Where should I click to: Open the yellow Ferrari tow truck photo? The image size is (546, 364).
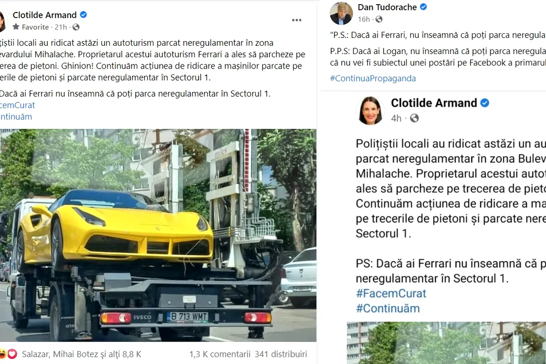[158, 235]
